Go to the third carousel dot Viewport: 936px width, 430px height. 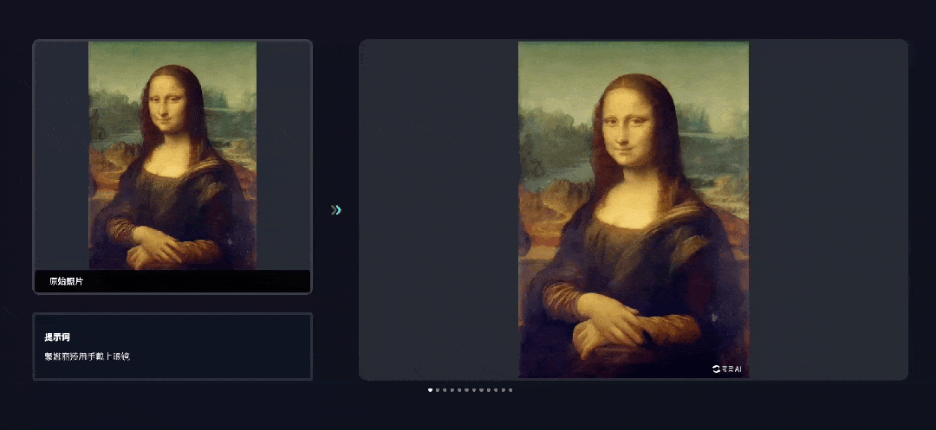445,390
